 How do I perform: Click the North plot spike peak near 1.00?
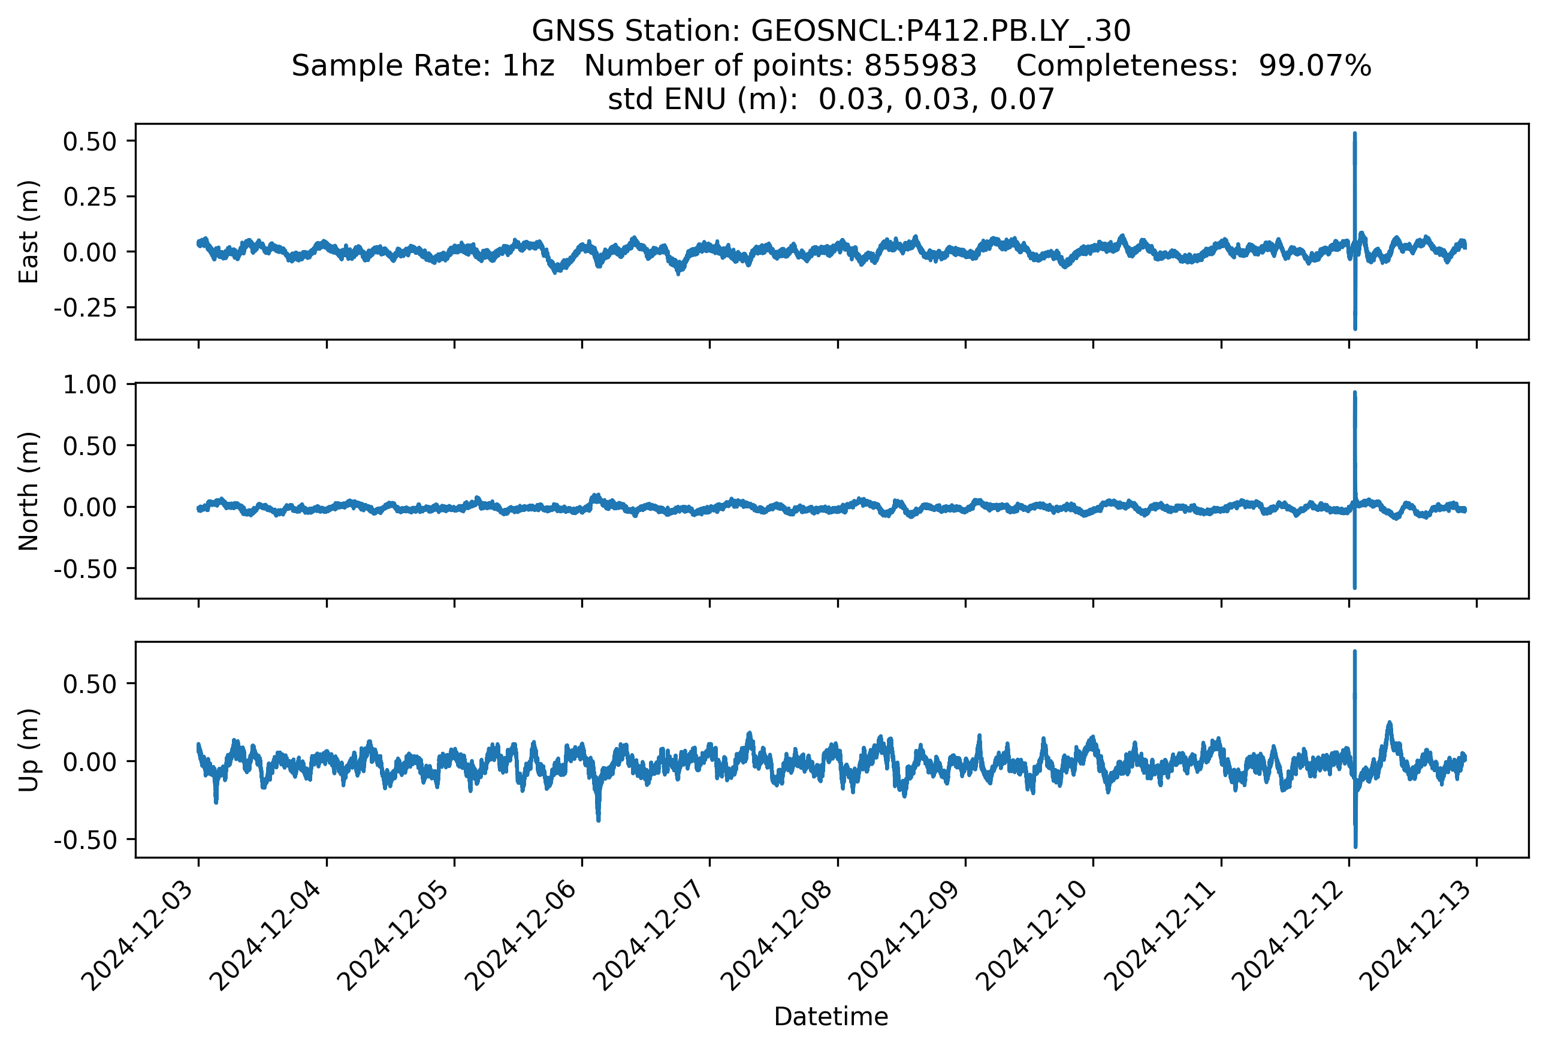[x=1354, y=395]
